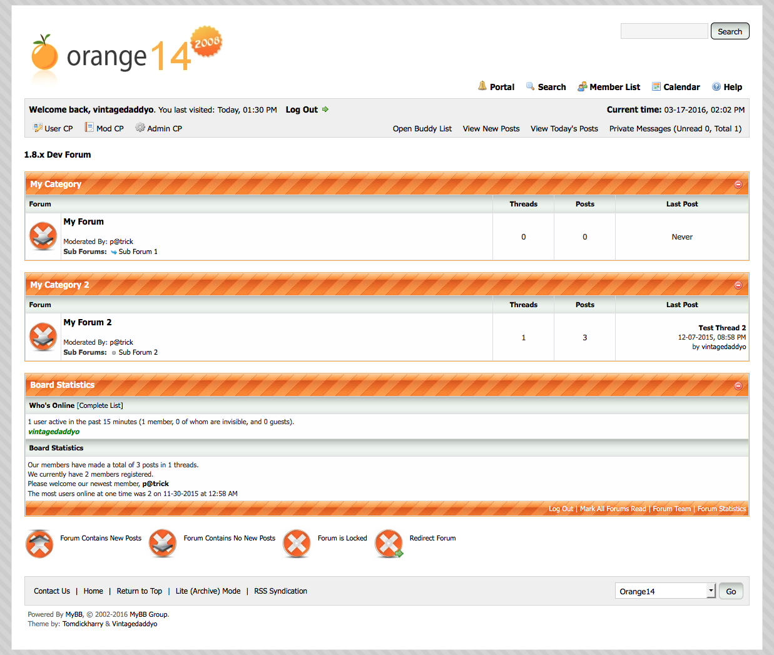Open the Test Thread 2 link
This screenshot has height=655, width=774.
(722, 328)
